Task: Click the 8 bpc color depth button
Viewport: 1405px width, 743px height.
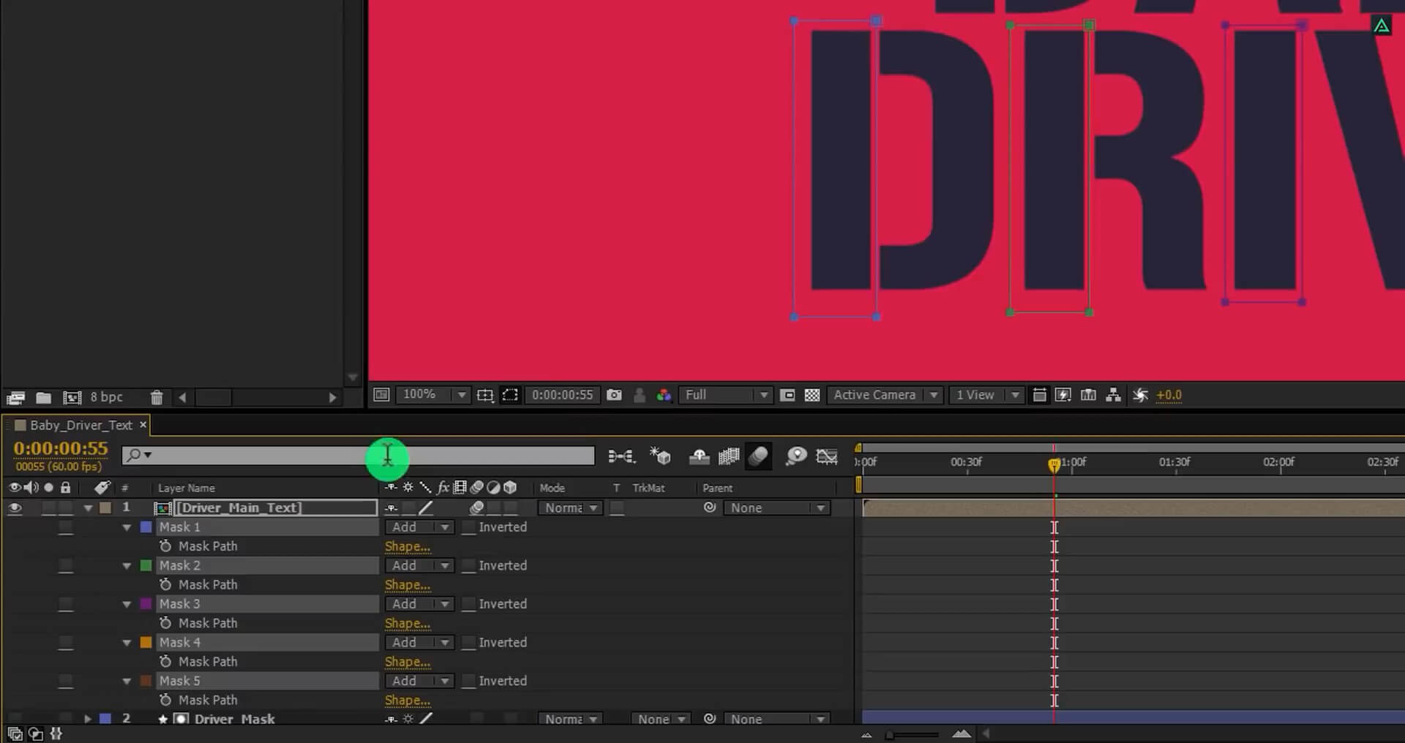Action: pyautogui.click(x=107, y=397)
